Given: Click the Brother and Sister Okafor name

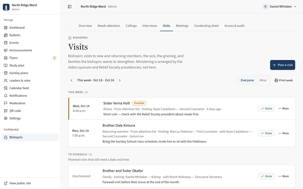Looking at the screenshot, I should 123,171.
